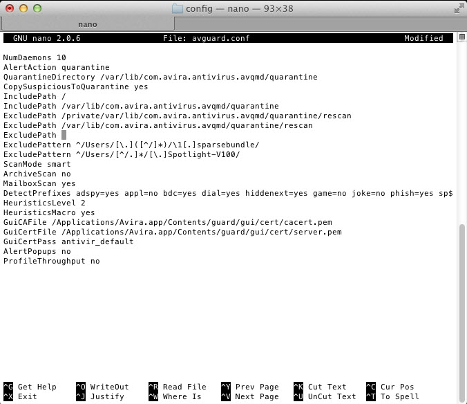Select the nano terminal tab
The height and width of the screenshot is (404, 467).
pyautogui.click(x=88, y=24)
